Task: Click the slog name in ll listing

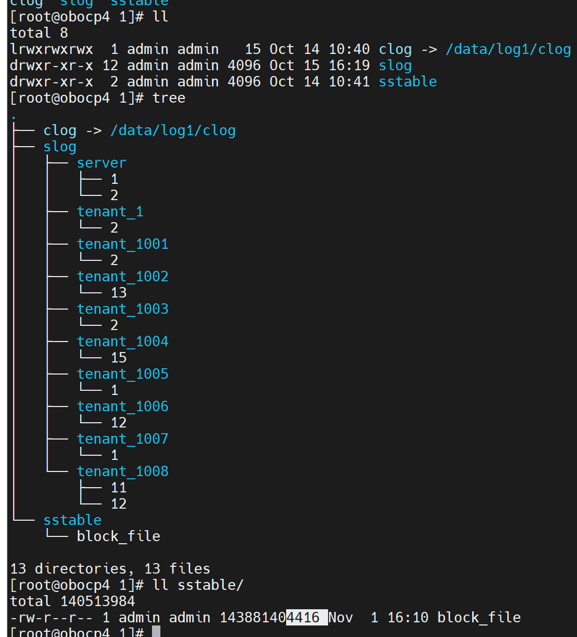Action: [395, 65]
